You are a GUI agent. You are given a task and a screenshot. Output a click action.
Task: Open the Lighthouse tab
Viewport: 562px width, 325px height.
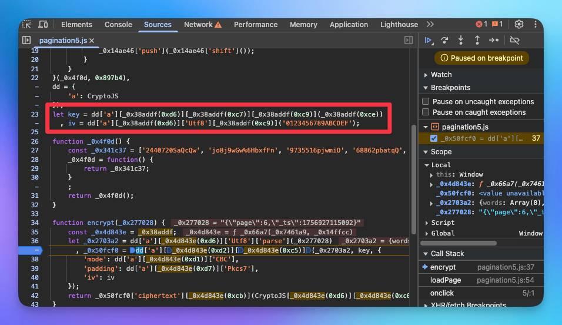[x=399, y=24]
